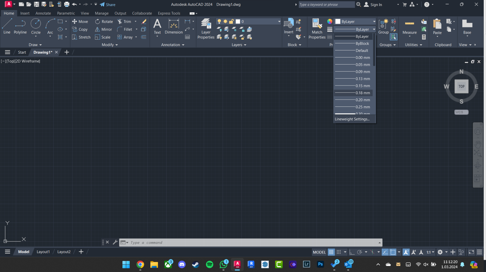Toggle ortho mode in status bar
This screenshot has height=272, width=486.
[x=352, y=252]
